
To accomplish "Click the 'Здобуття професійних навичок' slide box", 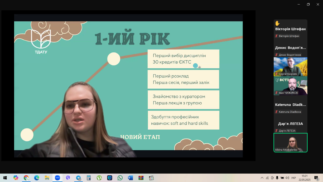I will [x=183, y=120].
